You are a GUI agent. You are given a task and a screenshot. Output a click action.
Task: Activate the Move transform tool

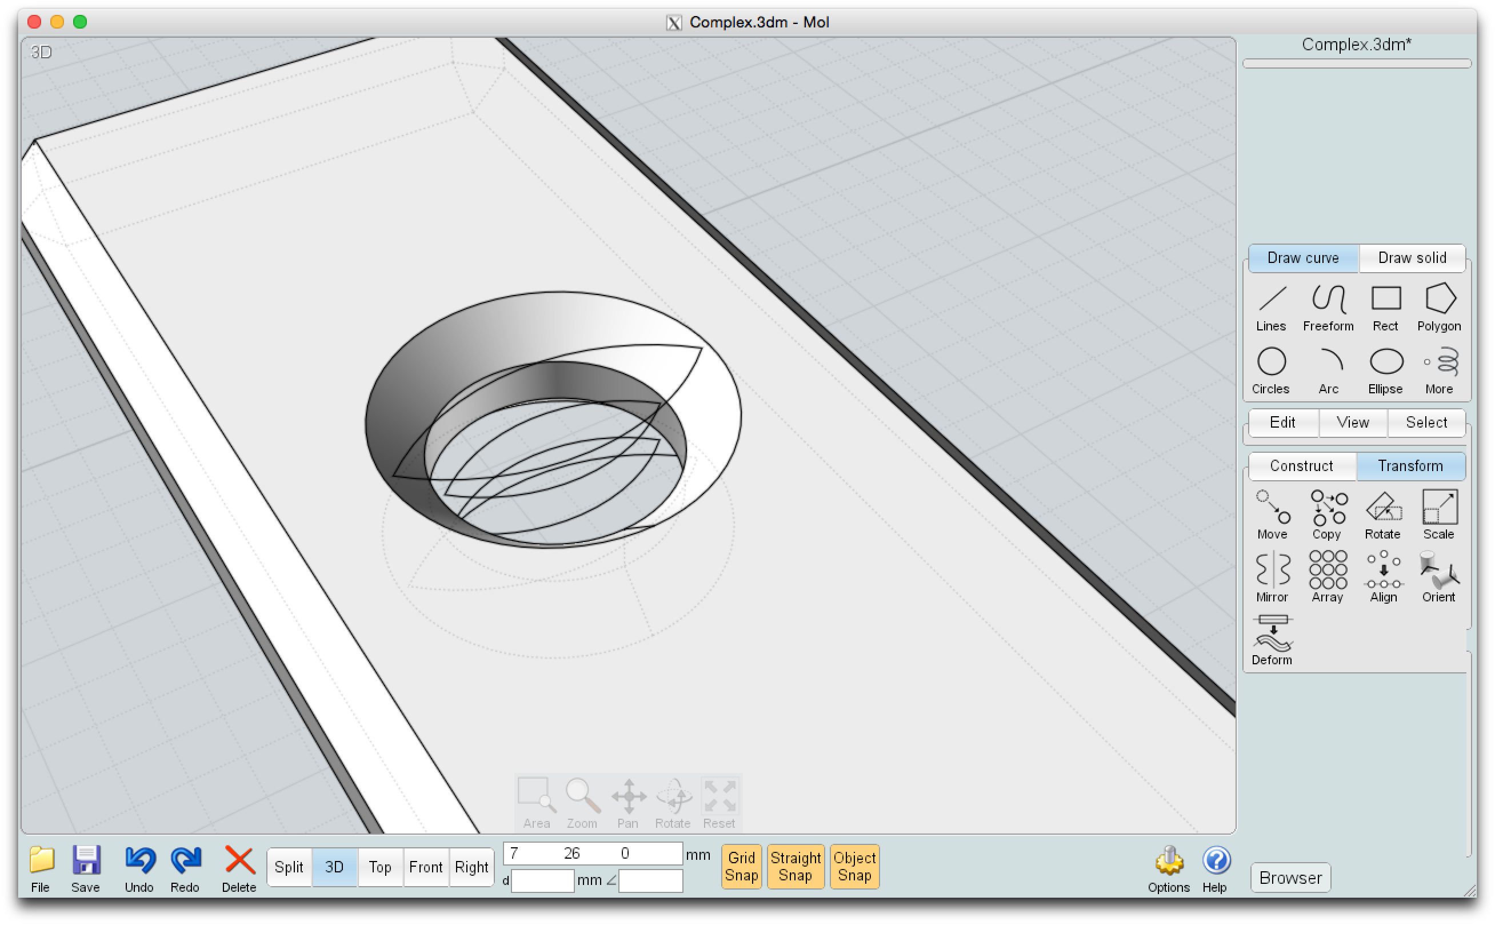pyautogui.click(x=1273, y=516)
